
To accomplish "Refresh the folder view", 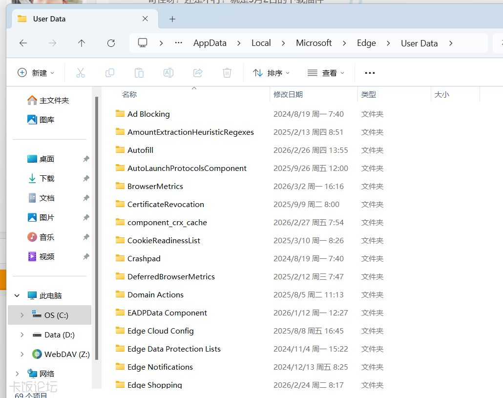I will 111,43.
